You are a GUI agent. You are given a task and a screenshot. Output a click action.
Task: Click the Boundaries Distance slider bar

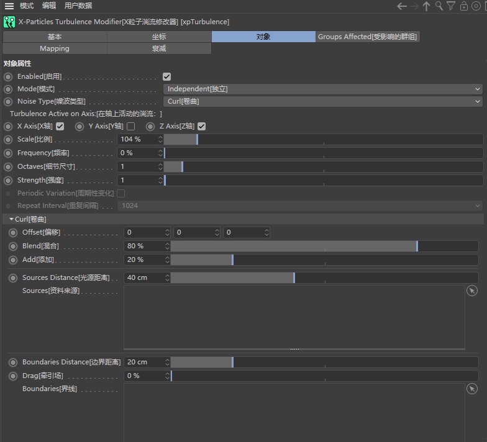(324, 363)
